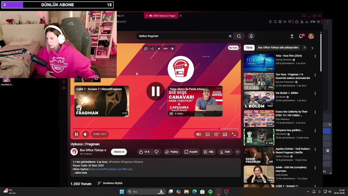Open the Windows Start button
The image size is (348, 196).
pyautogui.click(x=122, y=192)
